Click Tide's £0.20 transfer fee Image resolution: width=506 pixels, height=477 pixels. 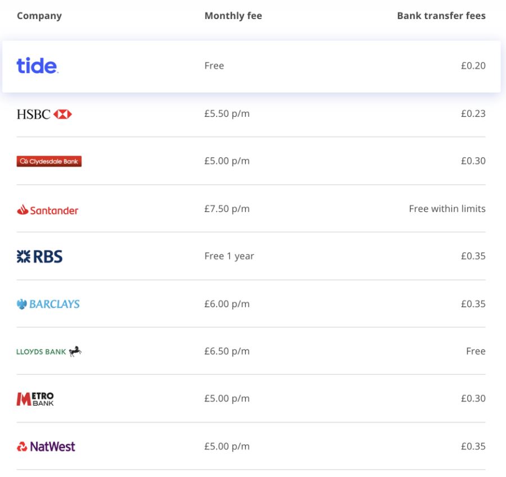coord(473,66)
